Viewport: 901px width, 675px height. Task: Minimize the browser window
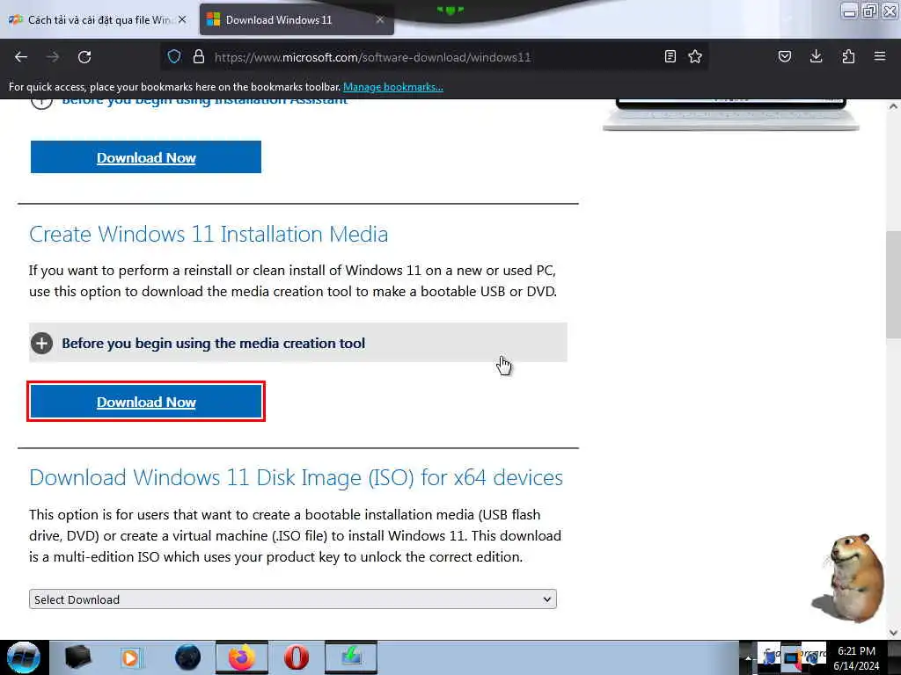849,11
